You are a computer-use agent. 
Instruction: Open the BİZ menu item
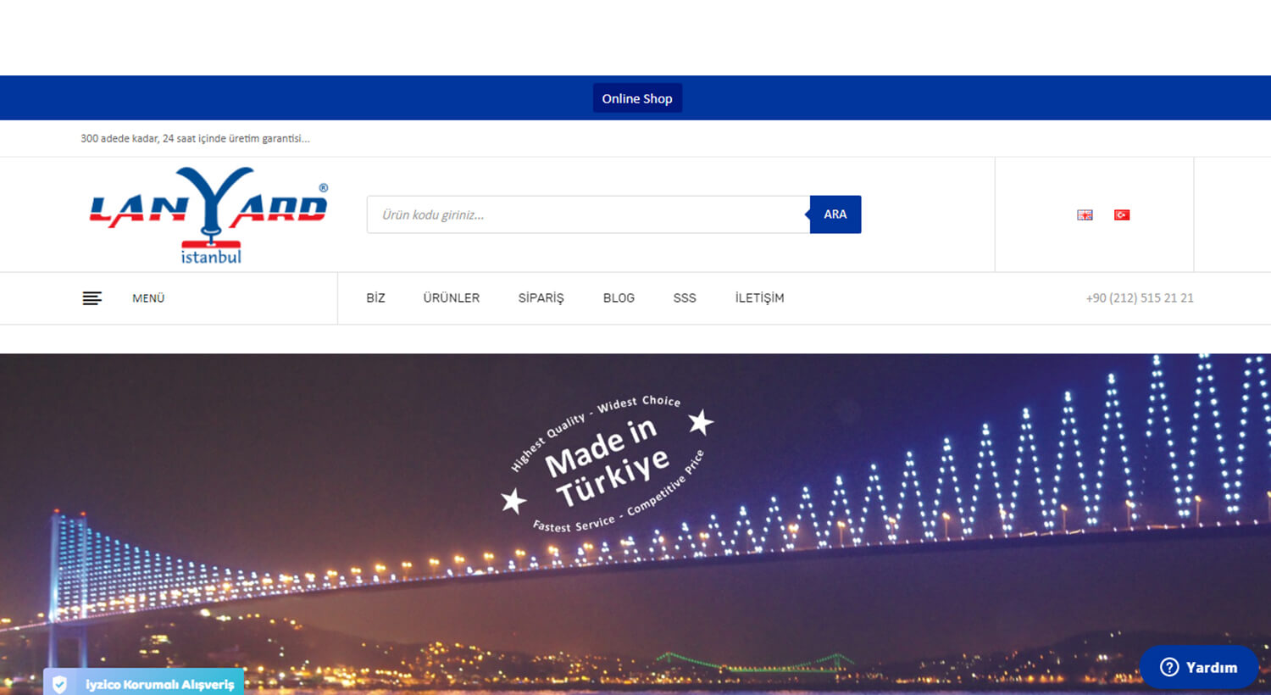pos(375,298)
